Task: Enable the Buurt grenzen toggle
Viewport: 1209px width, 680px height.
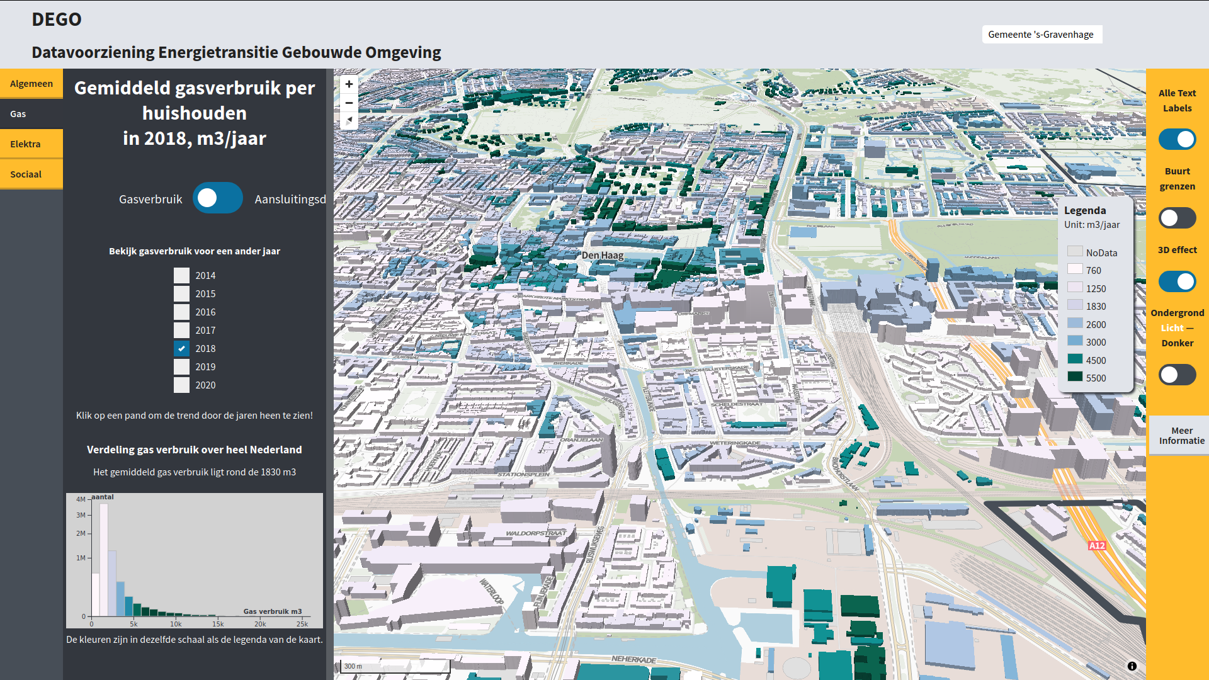Action: [x=1177, y=218]
